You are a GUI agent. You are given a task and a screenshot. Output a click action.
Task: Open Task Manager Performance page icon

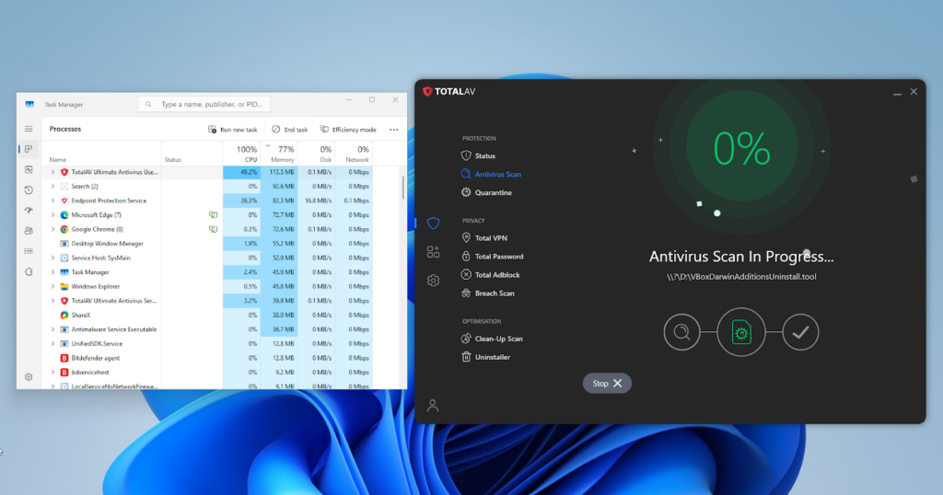click(29, 169)
